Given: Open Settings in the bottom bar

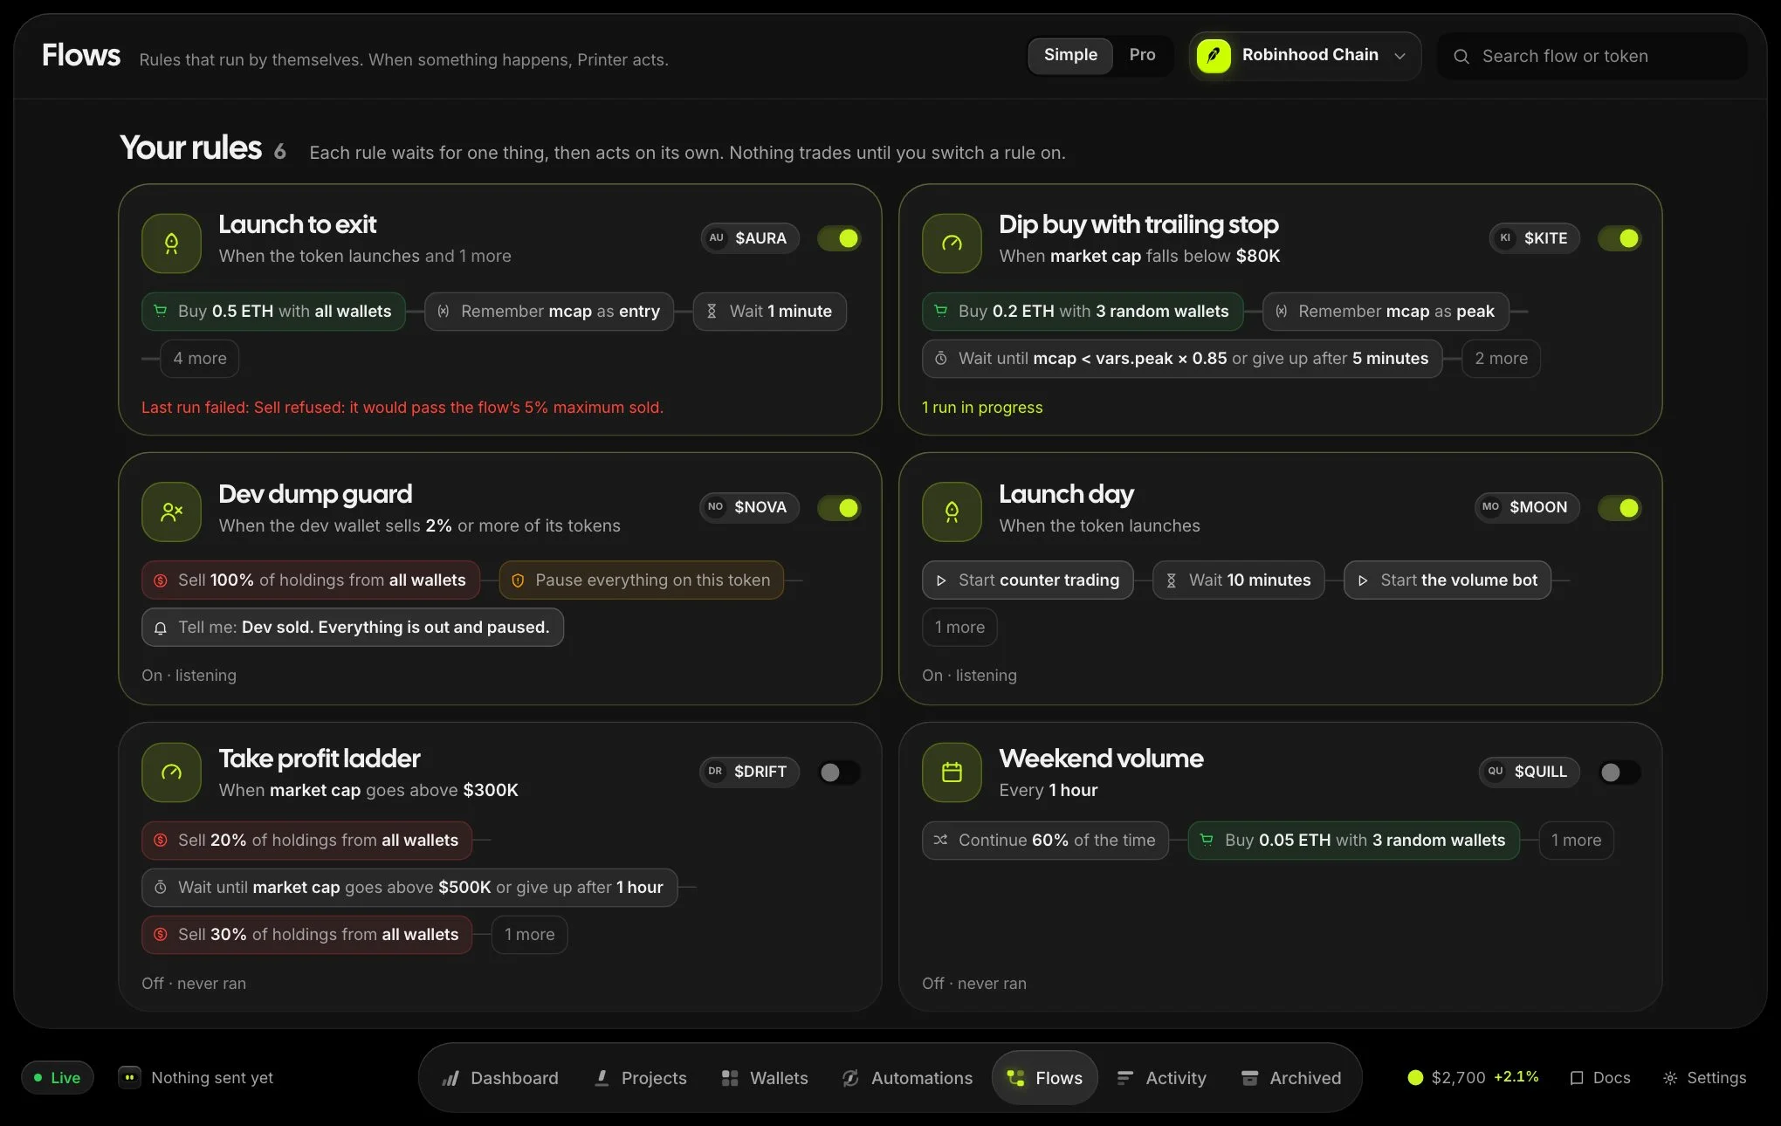Looking at the screenshot, I should (1704, 1078).
